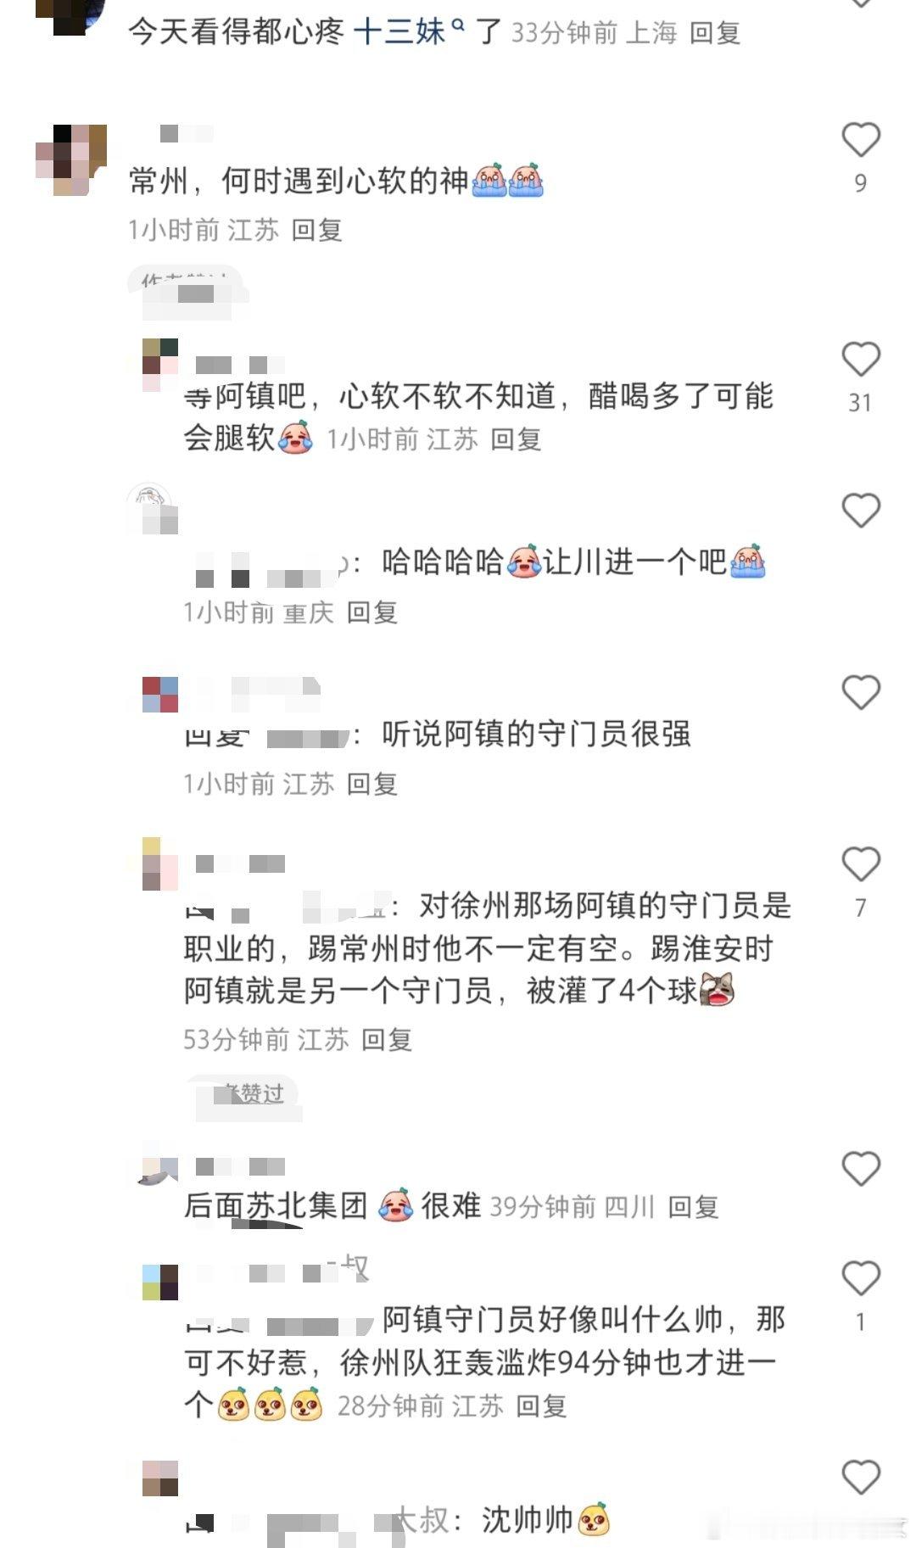Reply to the 39分钟前 四川 comment
This screenshot has width=916, height=1548.
tap(693, 1207)
